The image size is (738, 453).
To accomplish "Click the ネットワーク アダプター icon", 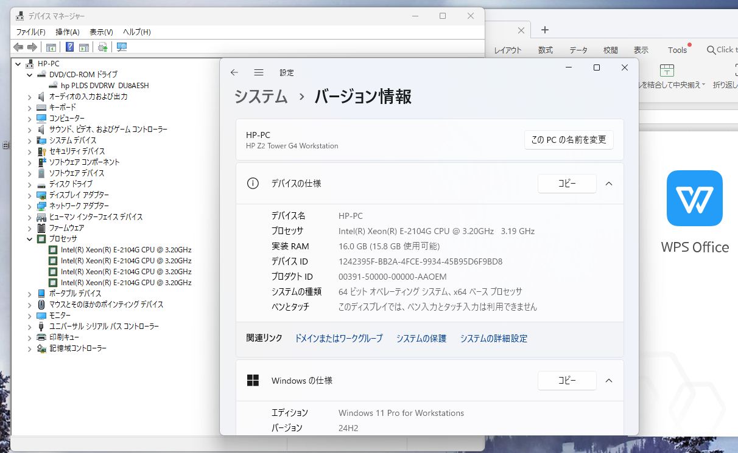I will [41, 206].
